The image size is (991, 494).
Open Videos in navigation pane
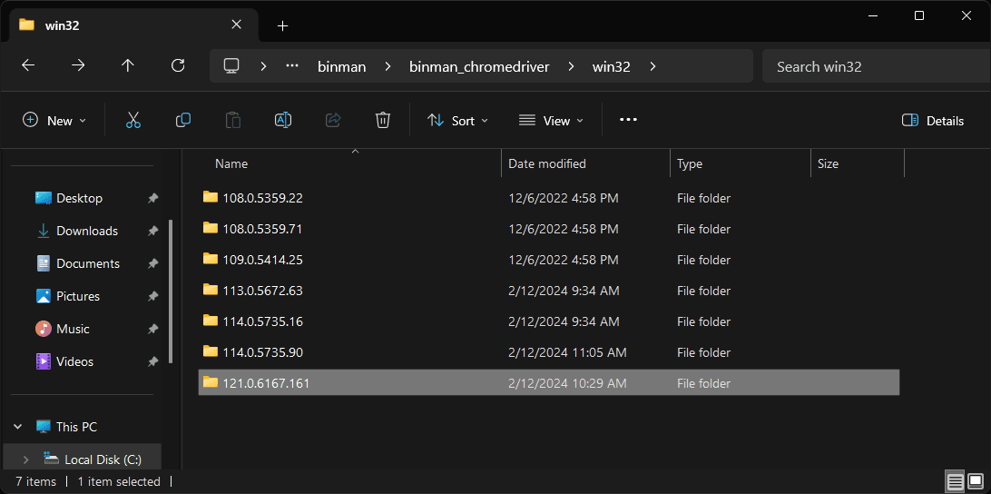point(74,361)
